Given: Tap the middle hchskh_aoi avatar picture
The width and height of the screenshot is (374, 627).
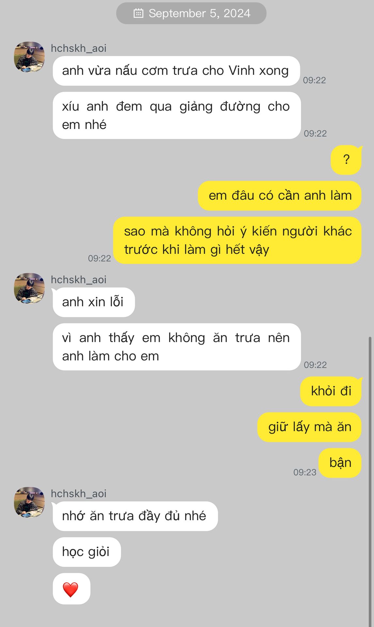Looking at the screenshot, I should 29,288.
